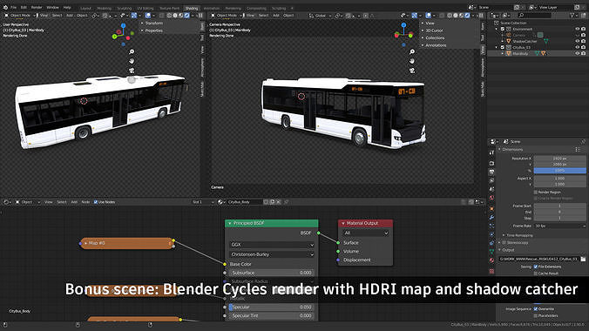The width and height of the screenshot is (589, 331).
Task: Click the pan hand icon in left viewport
Action: coord(132,61)
